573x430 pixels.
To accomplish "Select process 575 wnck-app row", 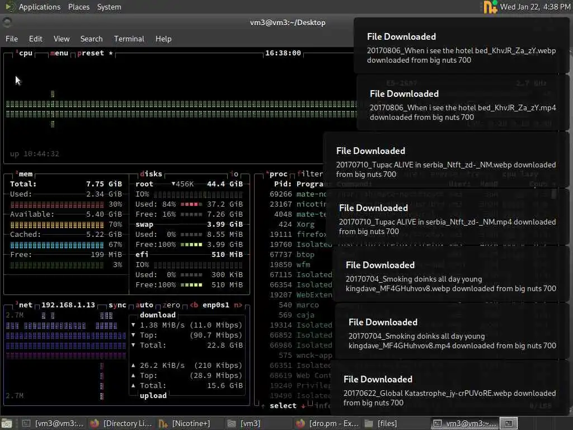I will 300,356.
